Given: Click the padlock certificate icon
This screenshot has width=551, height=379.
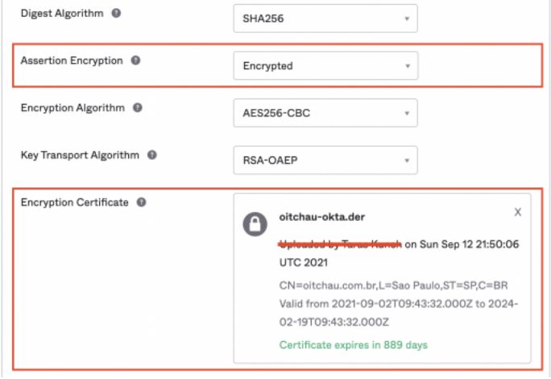Looking at the screenshot, I should tap(255, 224).
